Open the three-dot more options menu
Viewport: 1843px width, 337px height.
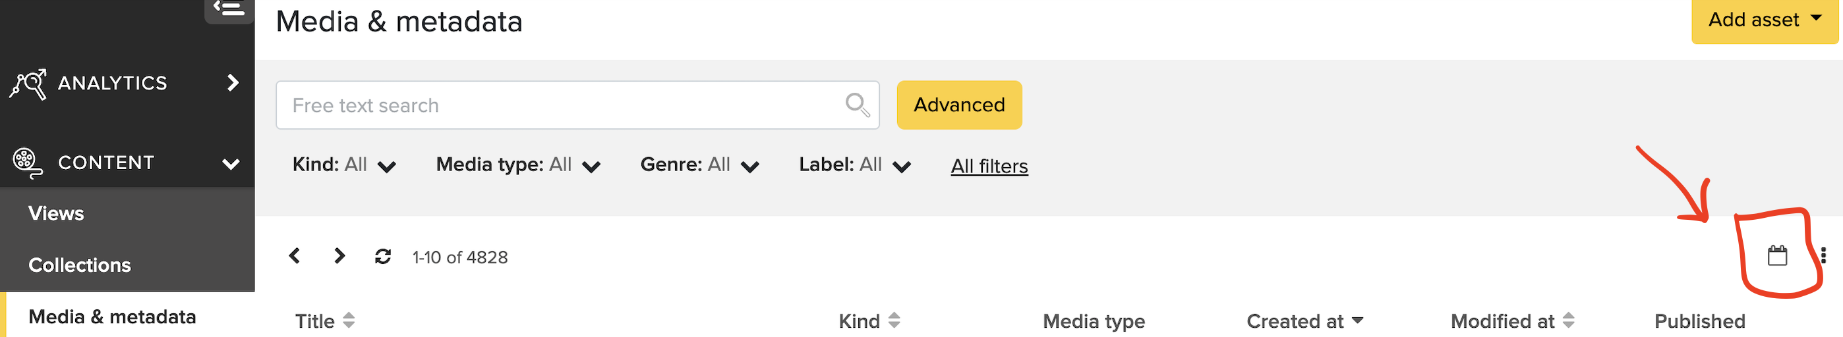coord(1823,255)
